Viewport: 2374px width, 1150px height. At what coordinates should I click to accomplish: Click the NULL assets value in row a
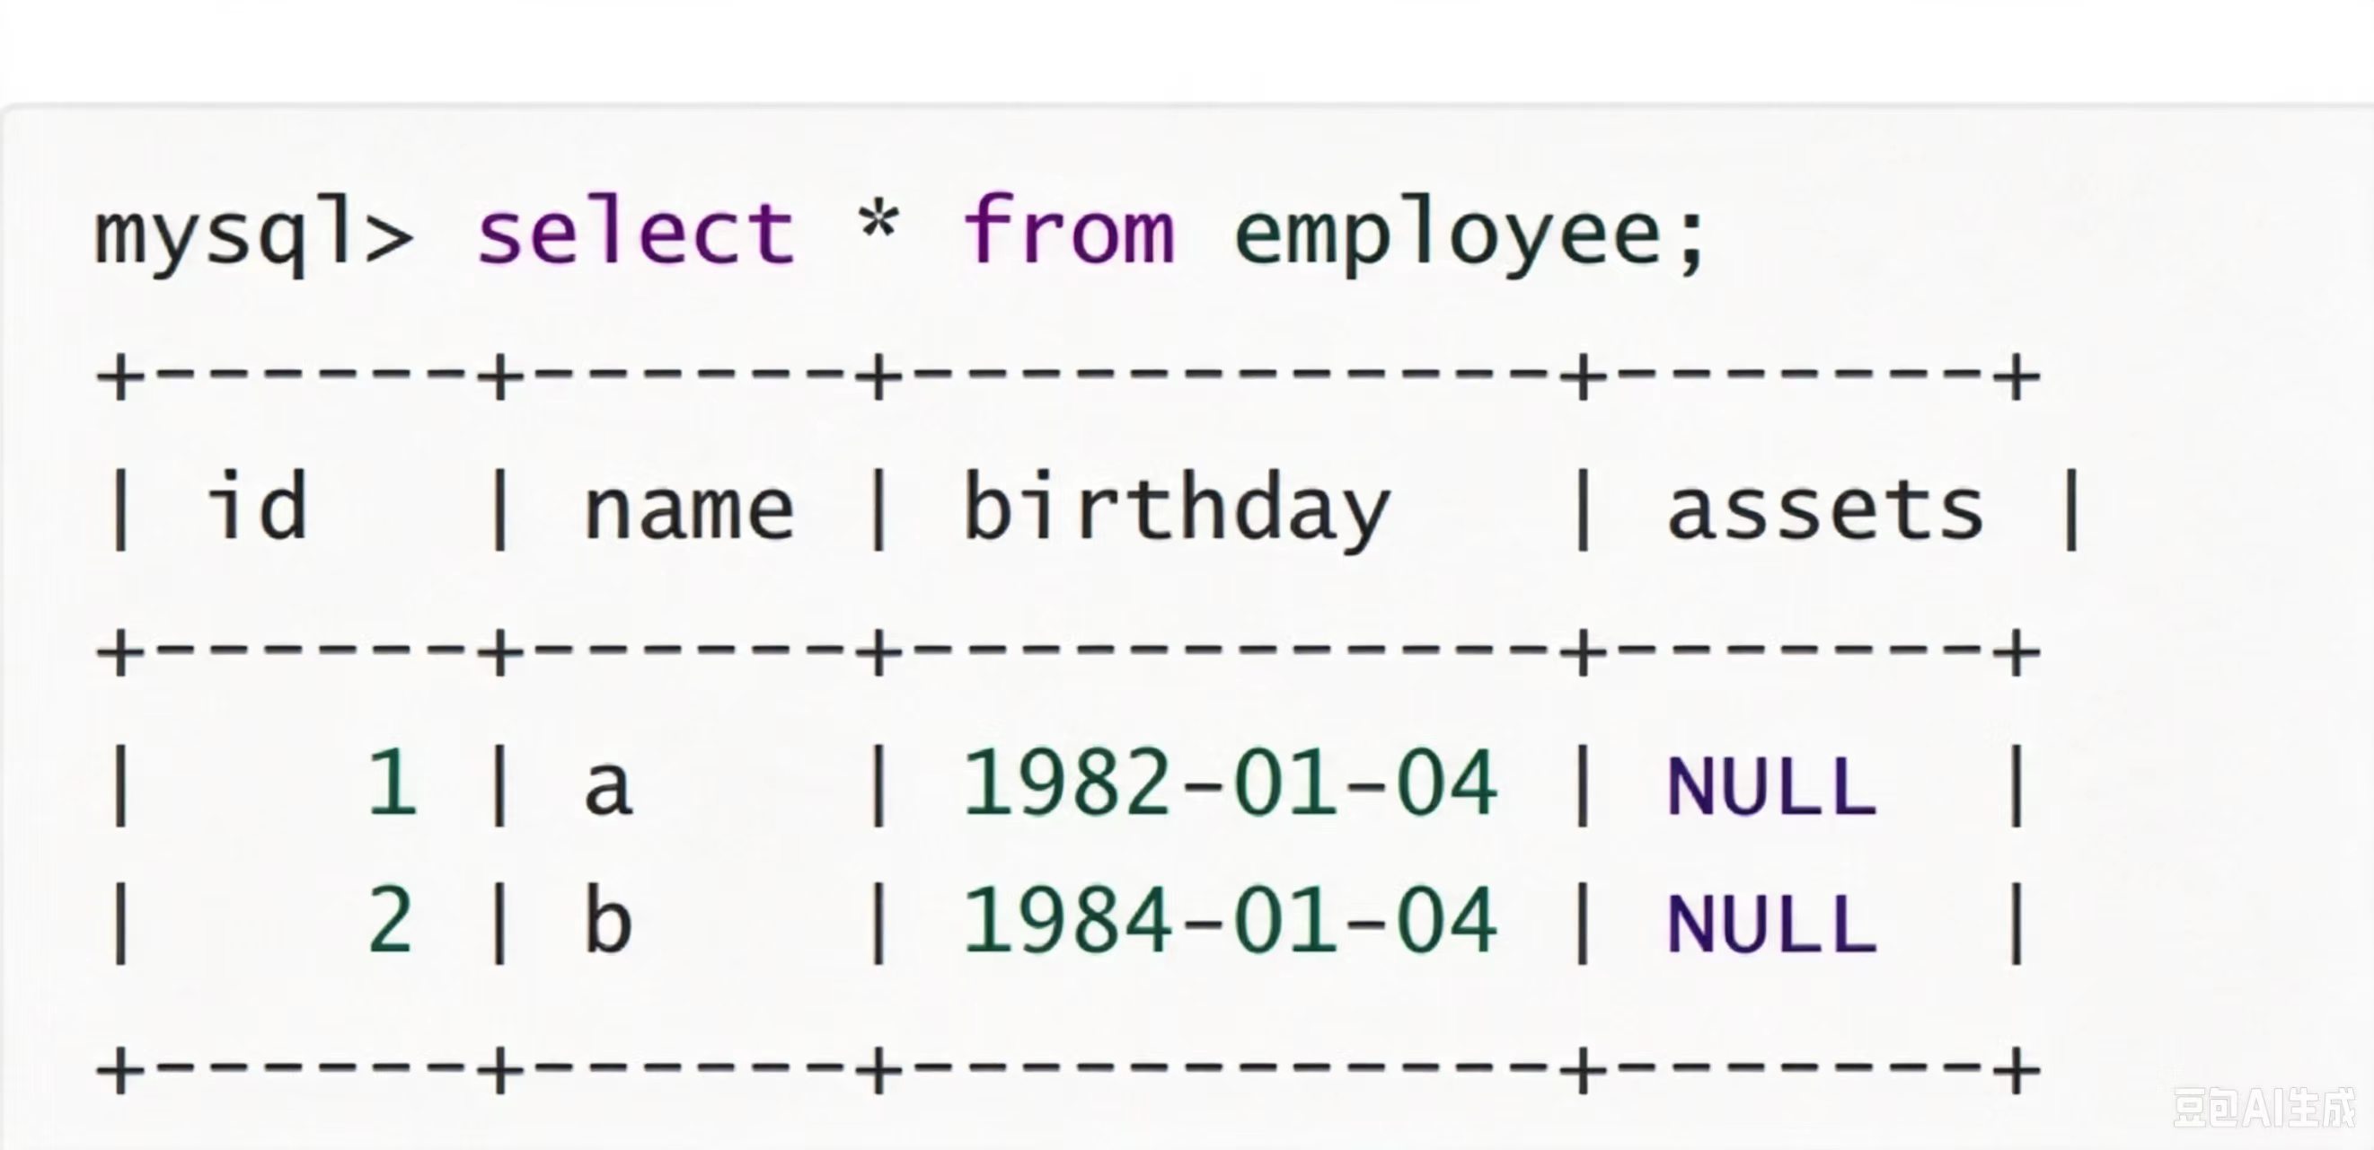tap(1772, 786)
